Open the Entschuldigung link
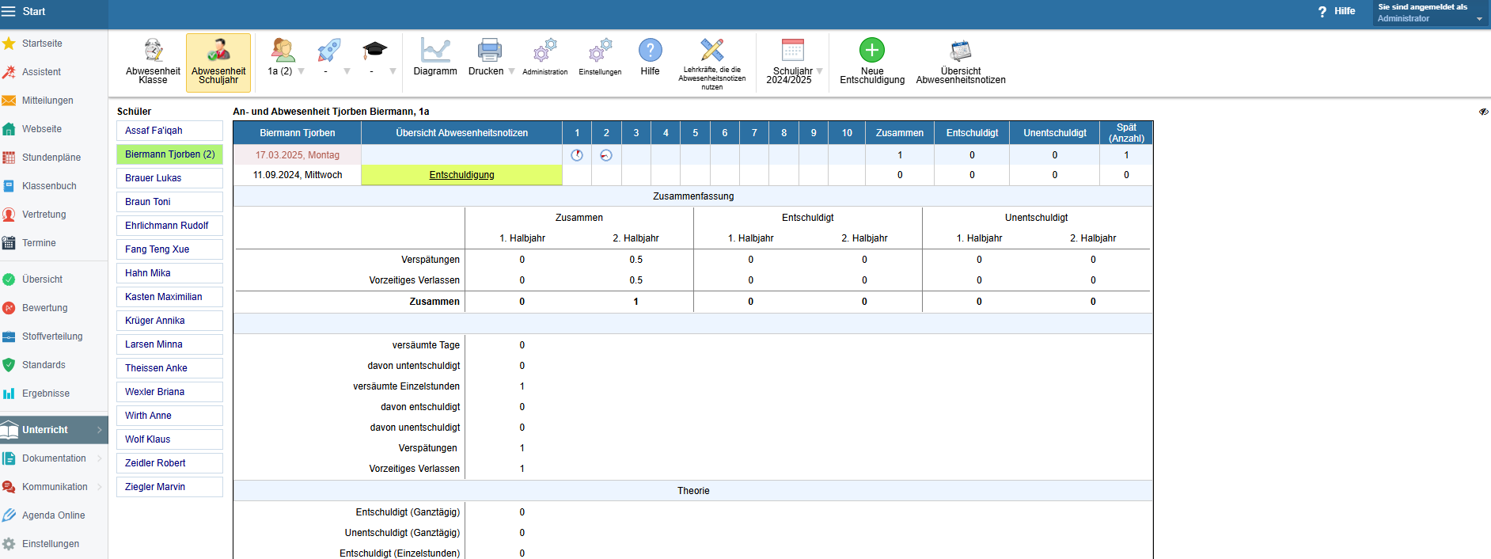Screen dimensions: 1491x559 click(x=461, y=175)
